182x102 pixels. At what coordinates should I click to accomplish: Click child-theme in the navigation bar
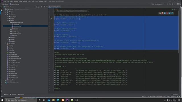click(5, 4)
